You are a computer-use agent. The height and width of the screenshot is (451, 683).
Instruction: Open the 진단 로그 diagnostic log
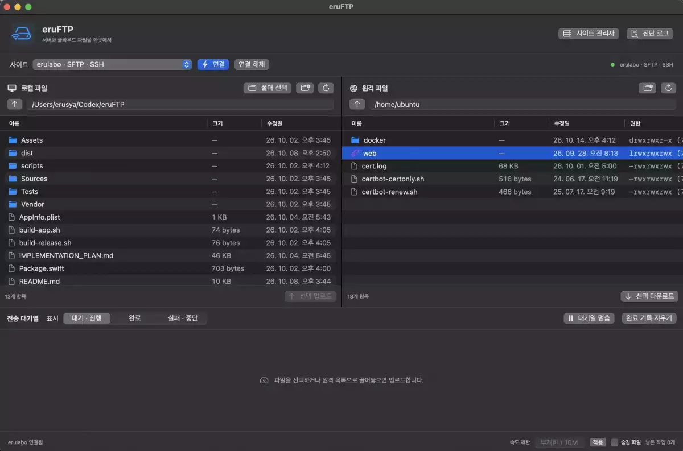pyautogui.click(x=649, y=34)
